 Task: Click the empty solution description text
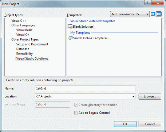40,80
